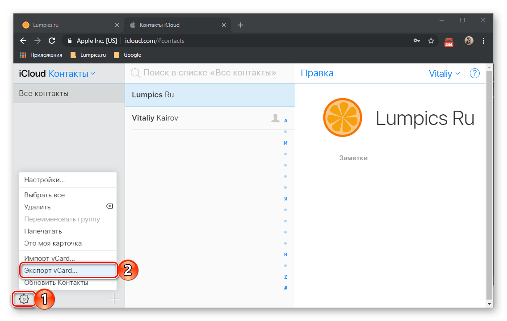Click the plus icon to add contact
Screen dimensions: 507x321
pyautogui.click(x=114, y=299)
